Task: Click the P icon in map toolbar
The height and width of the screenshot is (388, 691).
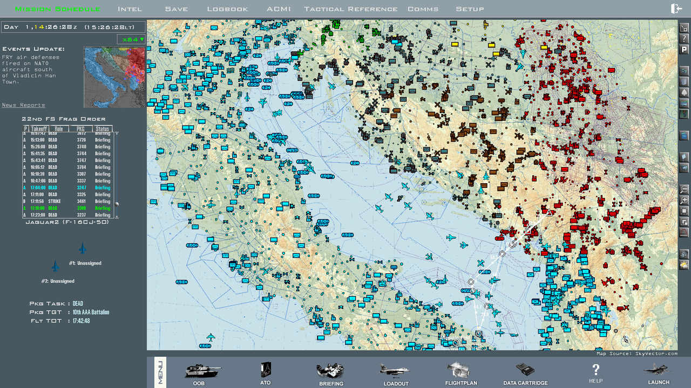Action: (x=684, y=50)
